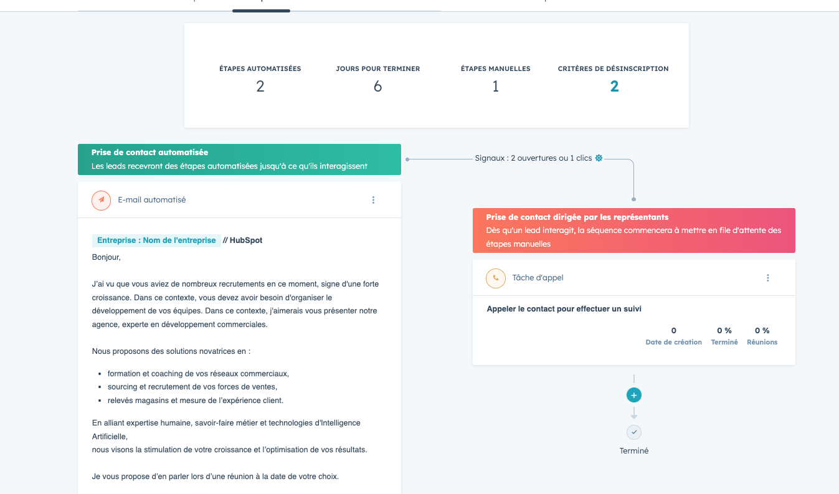Click the Prise de contact automatisée green header
The width and height of the screenshot is (839, 494).
tap(239, 159)
